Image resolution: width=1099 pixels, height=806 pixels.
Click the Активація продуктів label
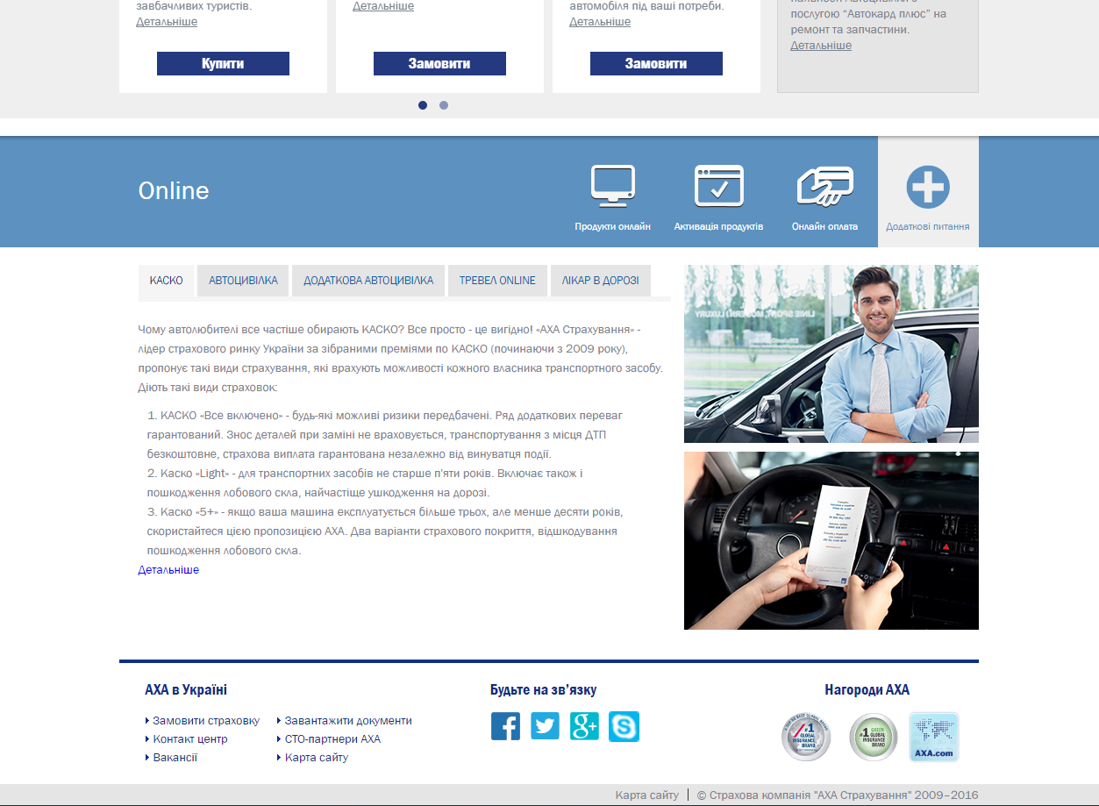point(719,226)
